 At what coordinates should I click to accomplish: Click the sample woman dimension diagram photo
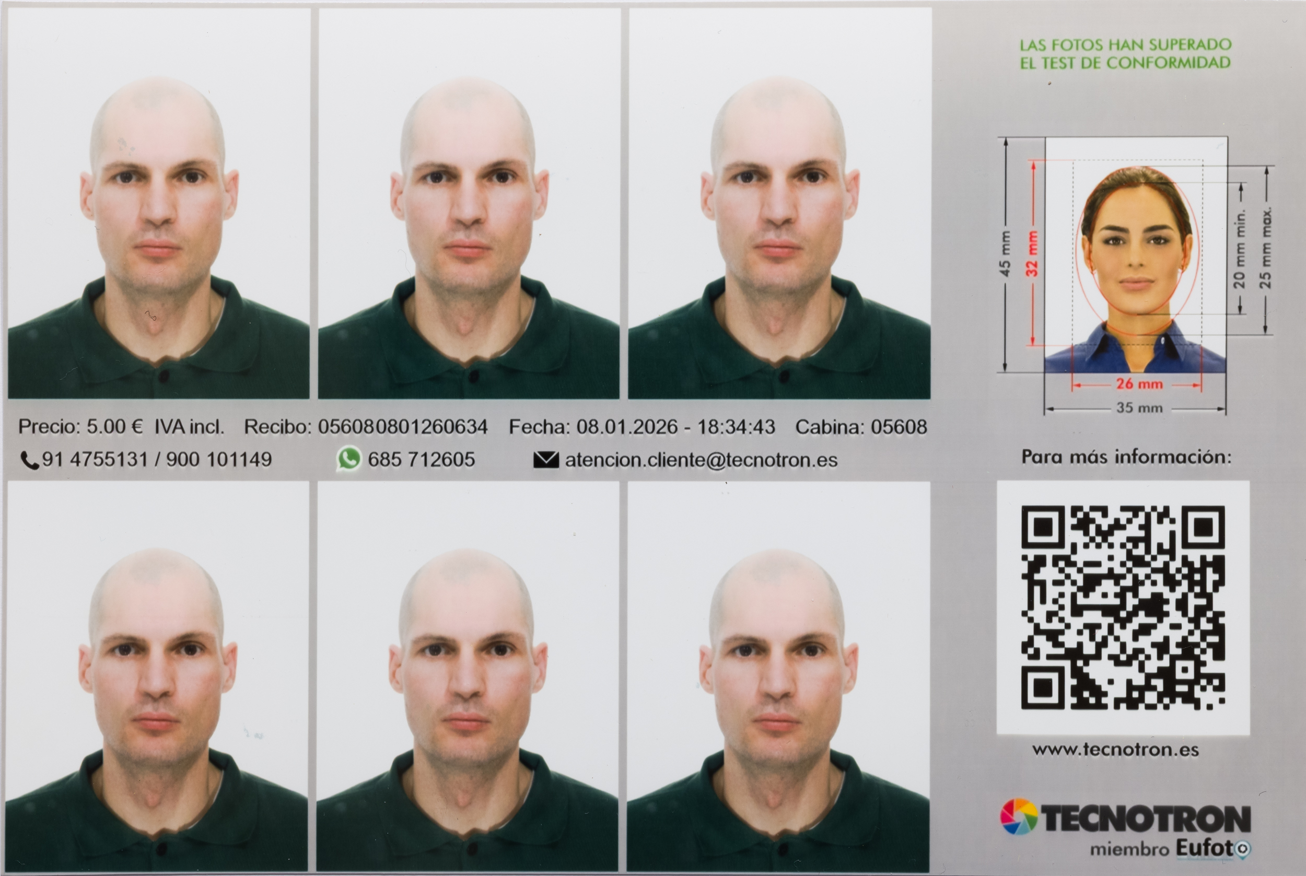click(x=1136, y=255)
